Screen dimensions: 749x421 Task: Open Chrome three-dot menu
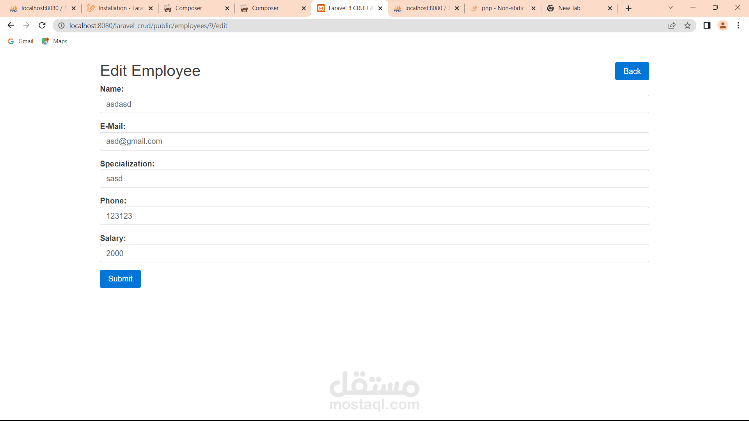point(738,26)
